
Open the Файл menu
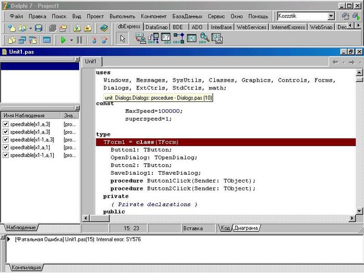(x=16, y=17)
